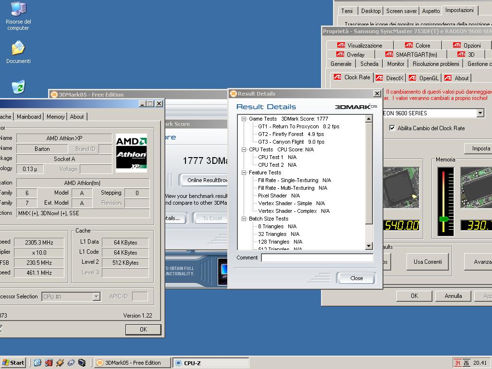Viewport: 492px width, 369px height.
Task: Click the Result Details scrollbar up arrow
Action: coord(369,119)
